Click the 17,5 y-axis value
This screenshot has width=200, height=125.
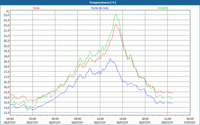point(6,71)
